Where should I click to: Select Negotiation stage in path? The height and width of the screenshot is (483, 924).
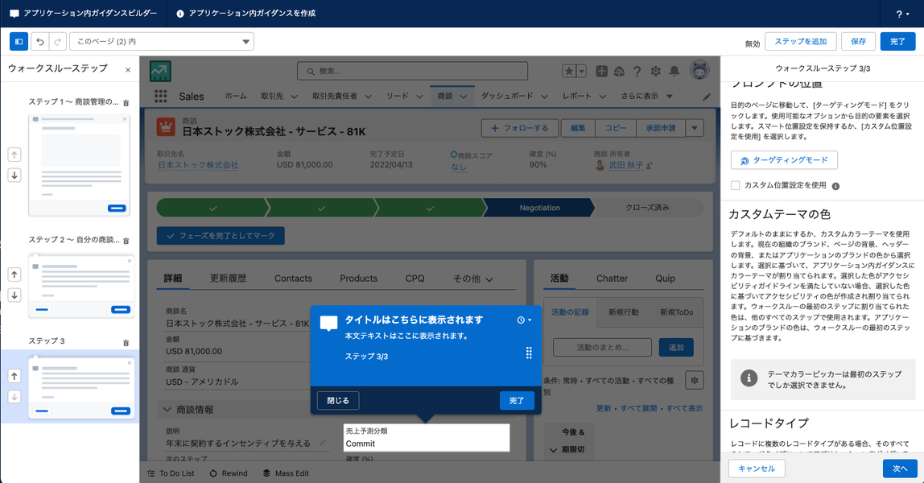[x=539, y=208]
